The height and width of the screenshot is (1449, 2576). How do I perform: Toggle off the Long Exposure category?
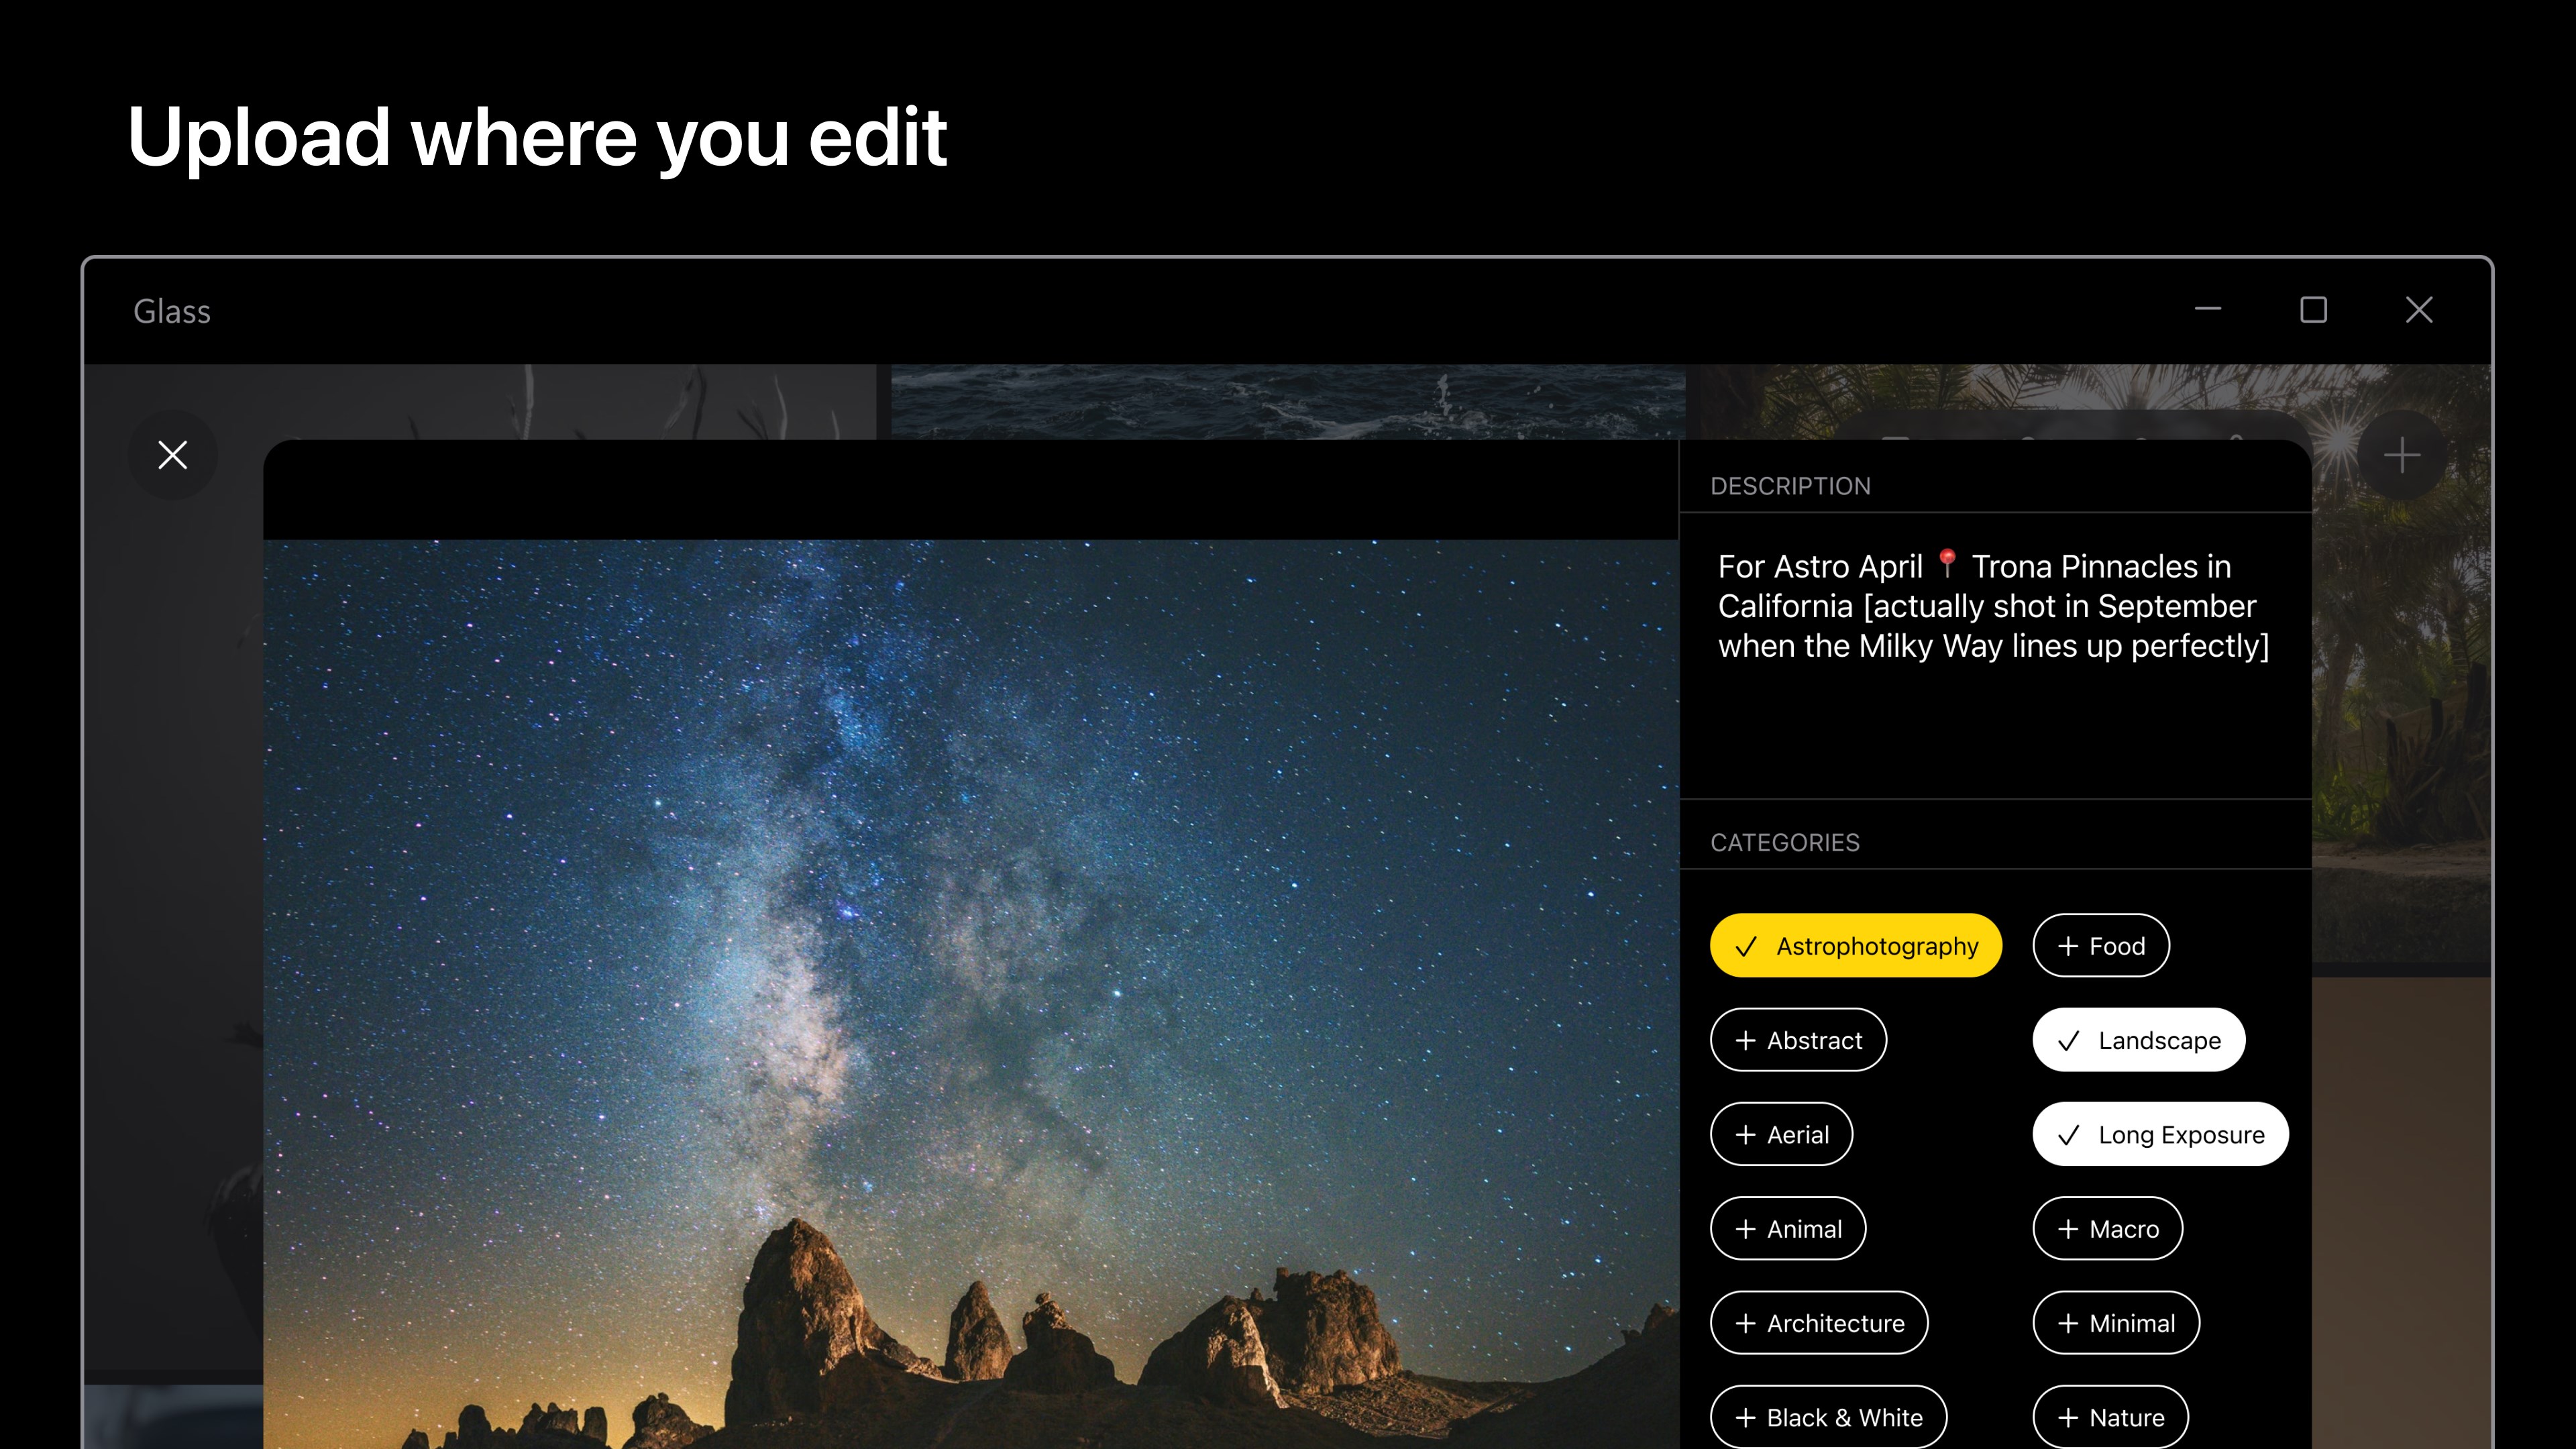[x=2160, y=1134]
